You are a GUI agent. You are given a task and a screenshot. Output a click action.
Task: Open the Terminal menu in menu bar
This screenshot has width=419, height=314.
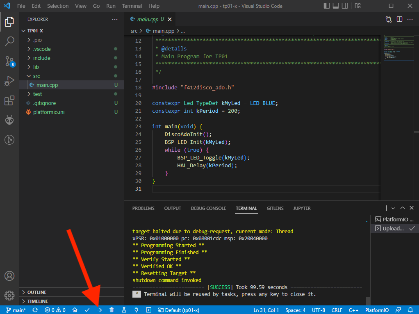tap(132, 6)
